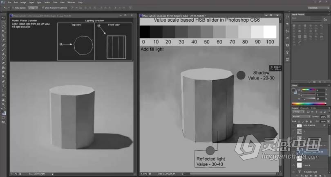The width and height of the screenshot is (331, 177).
Task: Uncheck Show Transform Controls
Action: 43,8
